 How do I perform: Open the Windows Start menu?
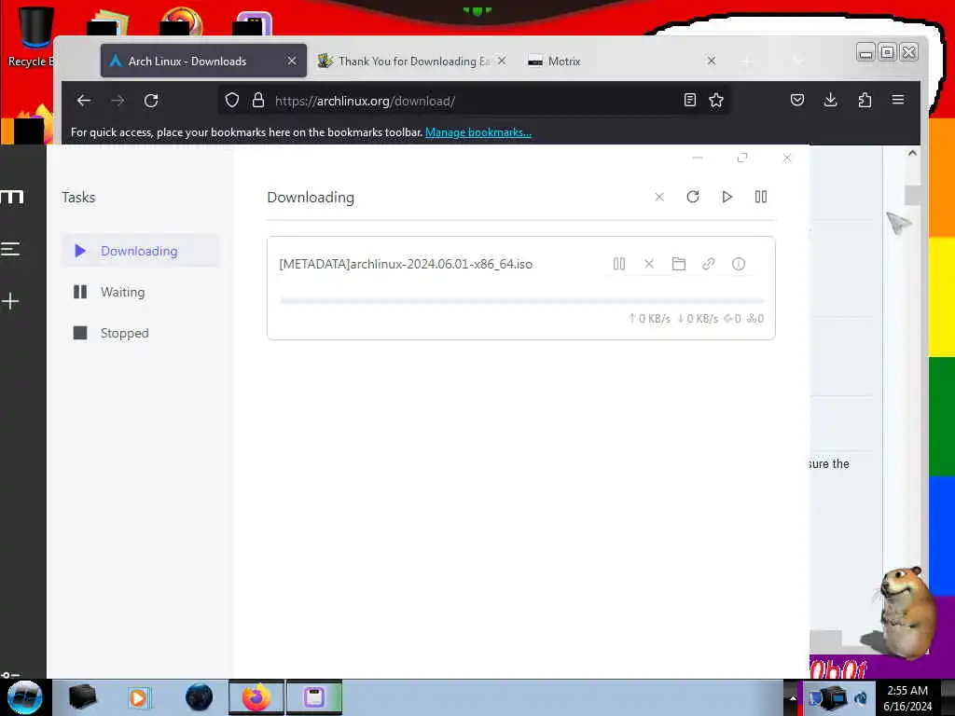(23, 697)
